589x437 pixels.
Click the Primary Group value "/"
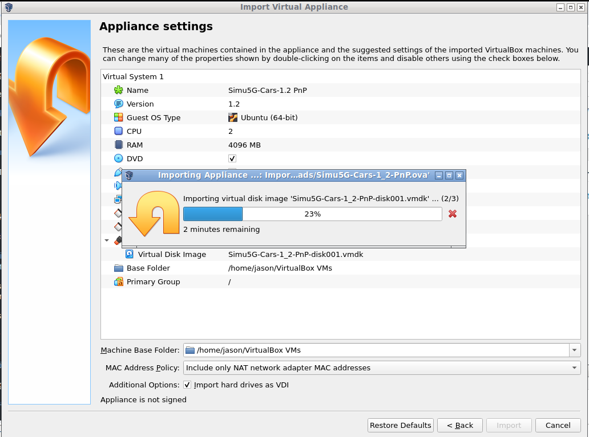click(x=229, y=281)
